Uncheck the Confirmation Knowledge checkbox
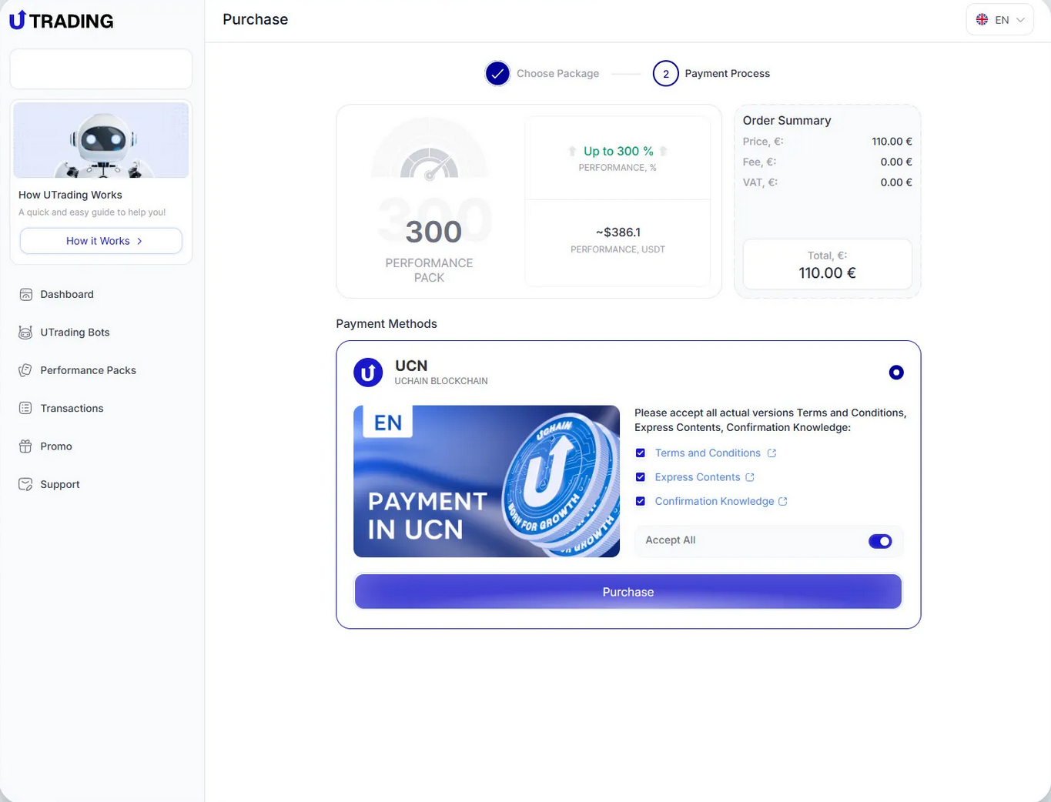 tap(640, 501)
